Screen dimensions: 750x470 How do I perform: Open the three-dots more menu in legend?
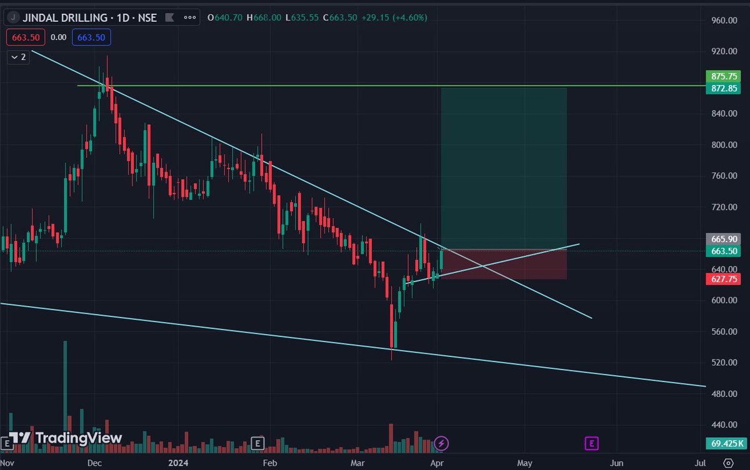tap(189, 17)
